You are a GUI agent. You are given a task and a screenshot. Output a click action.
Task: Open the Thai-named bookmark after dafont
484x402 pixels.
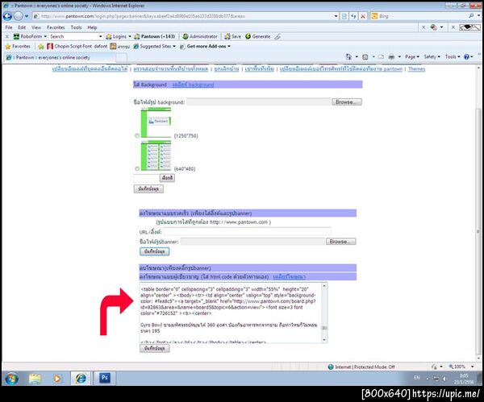pos(120,46)
